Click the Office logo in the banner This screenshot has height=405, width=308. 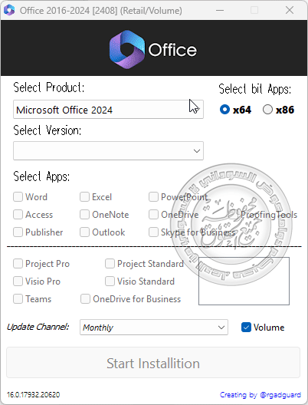(x=153, y=49)
